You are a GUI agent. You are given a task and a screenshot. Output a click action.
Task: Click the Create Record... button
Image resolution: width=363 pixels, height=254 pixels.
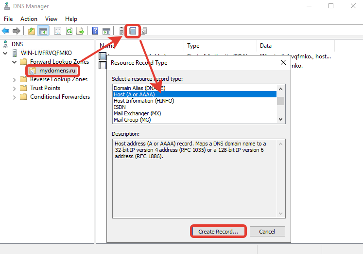click(x=218, y=232)
